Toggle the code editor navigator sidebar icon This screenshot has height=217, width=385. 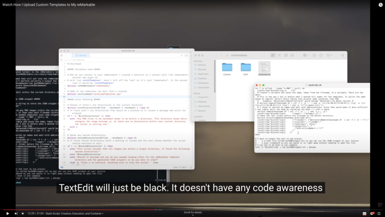(62, 56)
